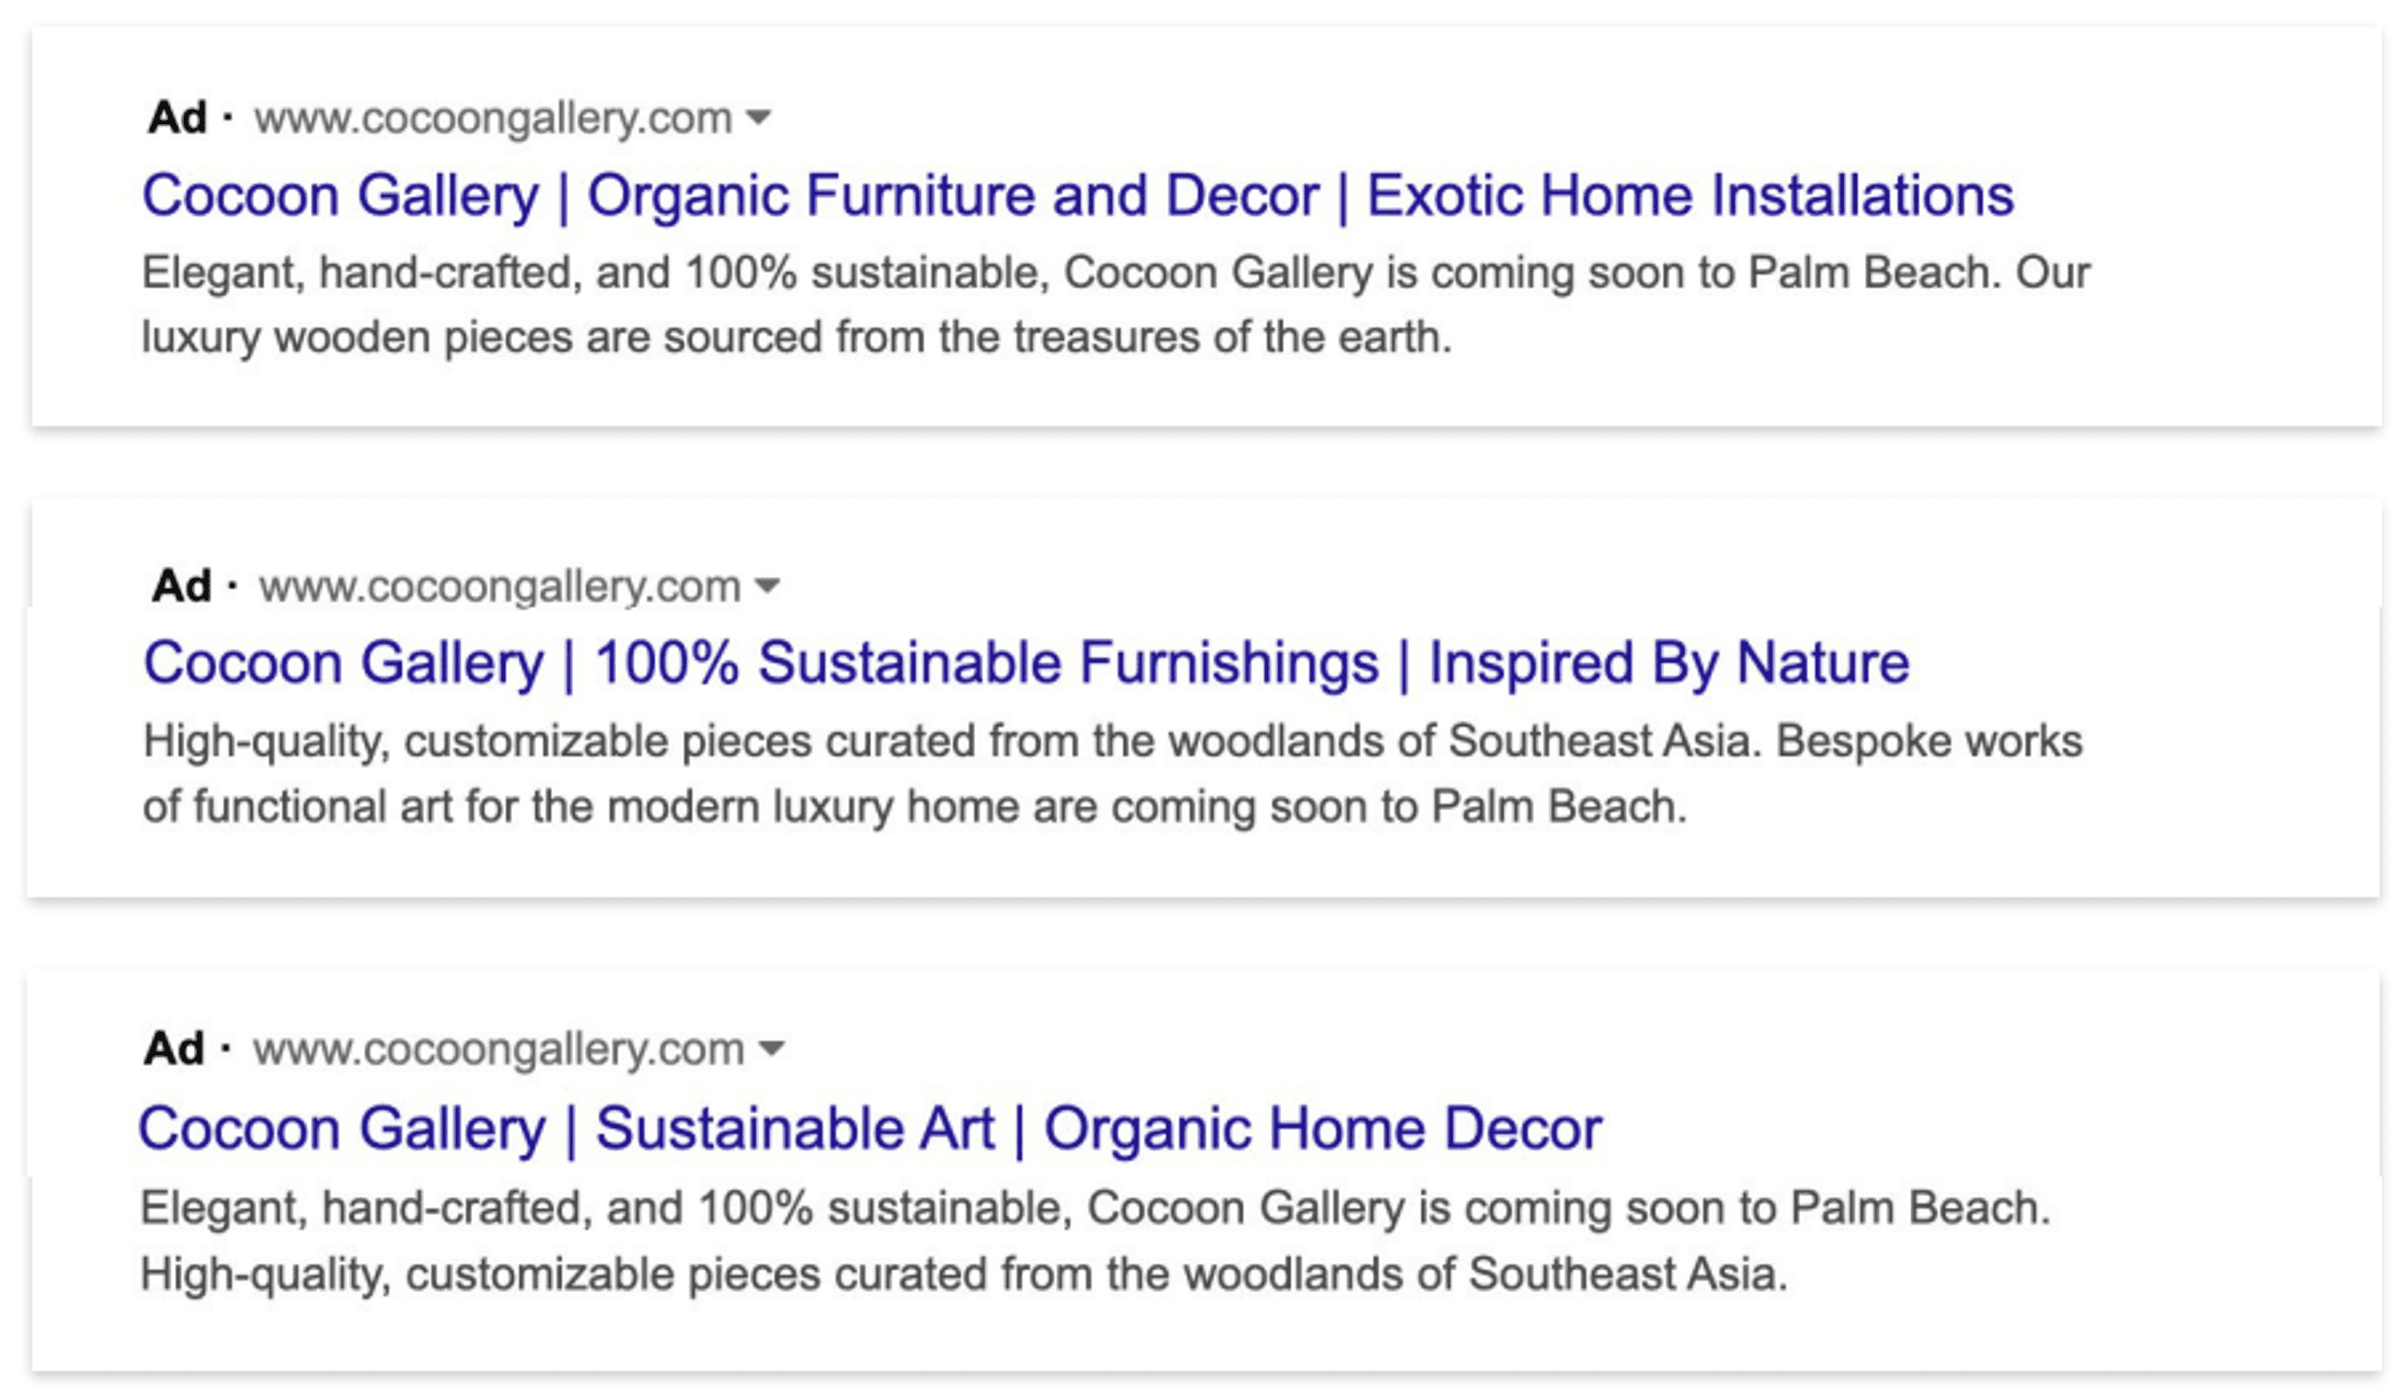Click the bold 'Ad' label on first ad
The height and width of the screenshot is (1400, 2403).
pos(177,117)
